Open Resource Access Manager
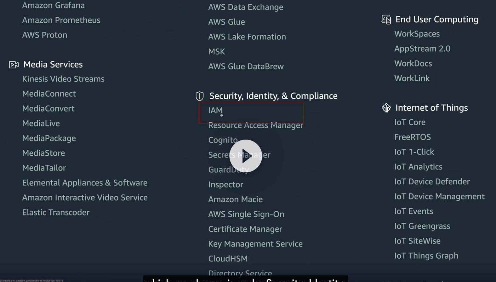This screenshot has height=282, width=496. (255, 125)
